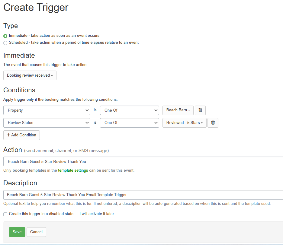Delete the Property condition row
This screenshot has height=245, width=283.
[x=200, y=110]
